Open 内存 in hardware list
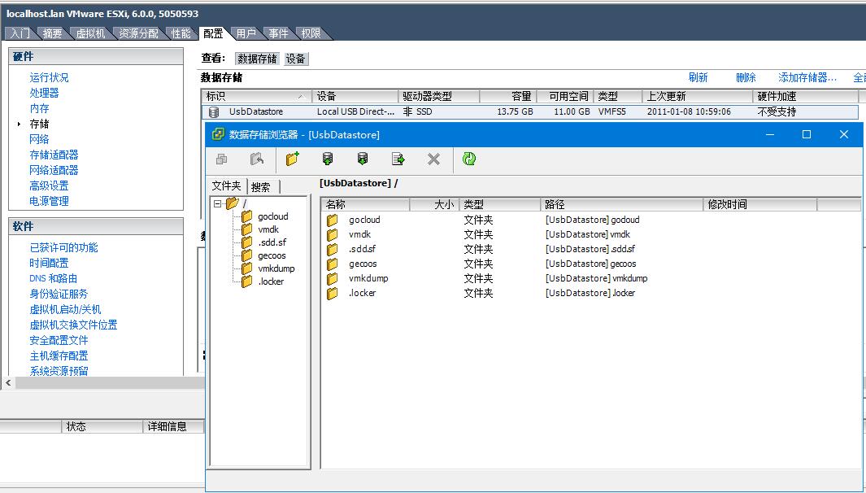This screenshot has width=866, height=493. click(39, 108)
